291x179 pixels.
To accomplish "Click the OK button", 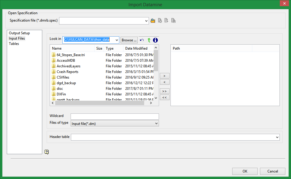I will (x=245, y=171).
